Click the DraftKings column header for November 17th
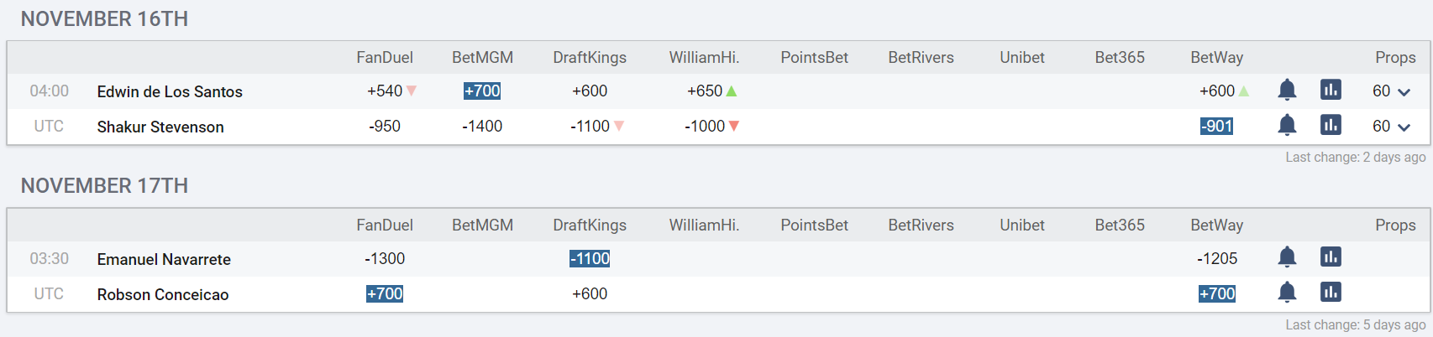Viewport: 1433px width, 337px height. click(x=590, y=225)
